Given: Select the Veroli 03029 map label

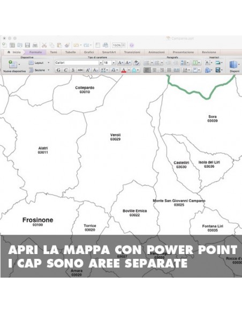Looking at the screenshot, I should click(x=115, y=137).
